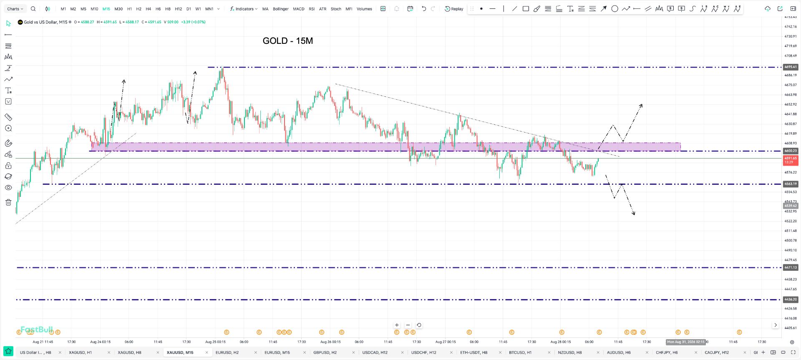Select the vertical line tool
801x360 pixels.
click(504, 9)
